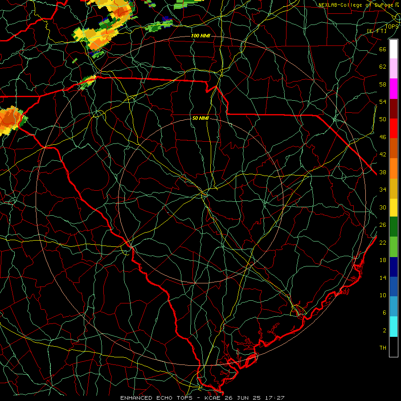Click the orange 42 kft legend swatch
The width and height of the screenshot is (401, 401).
click(393, 168)
